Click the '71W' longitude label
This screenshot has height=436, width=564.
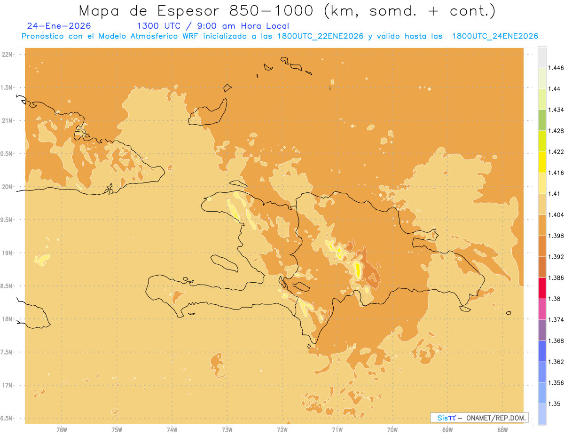pyautogui.click(x=337, y=429)
